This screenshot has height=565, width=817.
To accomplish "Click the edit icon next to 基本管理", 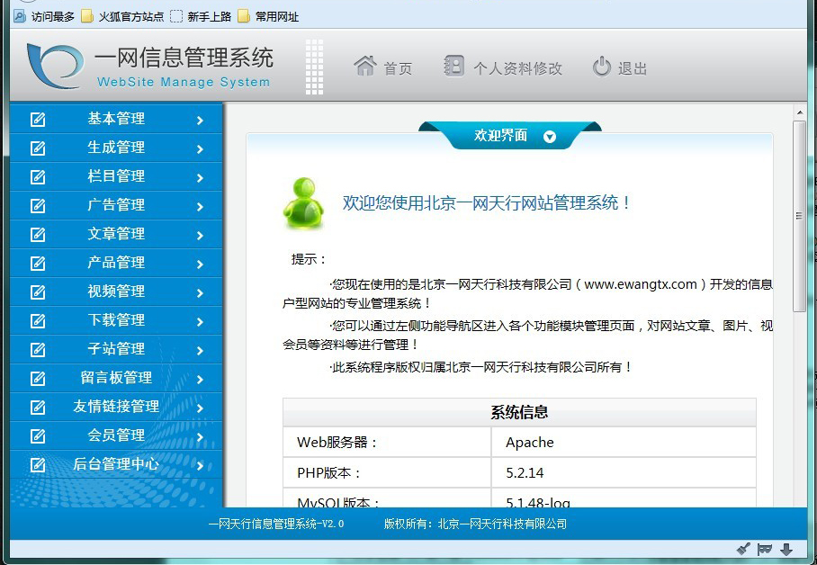I will click(37, 118).
